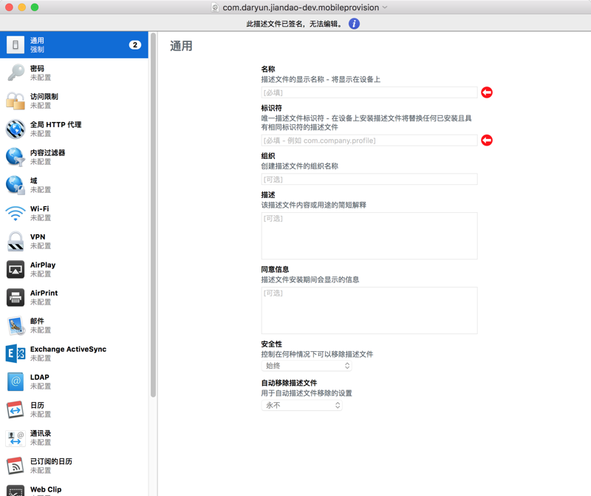Click the red arrow next to 标识符 field

[x=487, y=140]
